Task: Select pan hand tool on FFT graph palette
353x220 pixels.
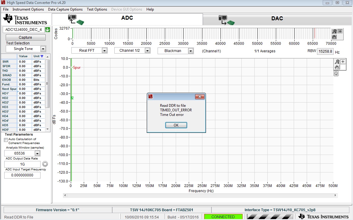Action: (337, 67)
